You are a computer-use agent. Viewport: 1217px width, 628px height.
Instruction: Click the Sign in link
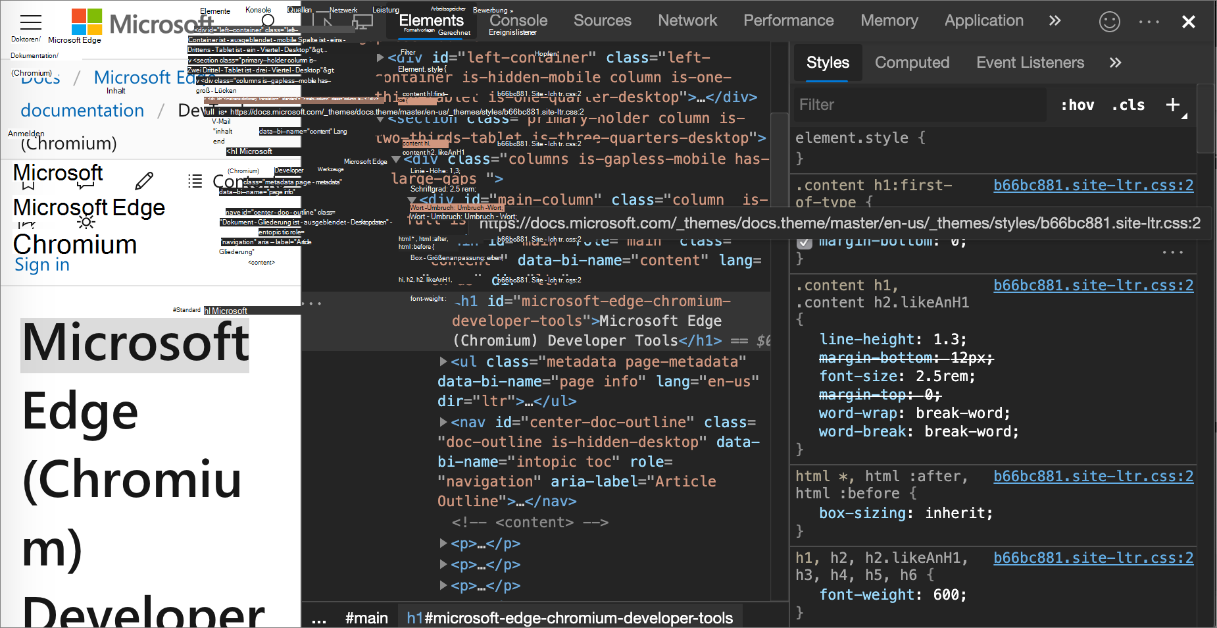[x=41, y=265]
